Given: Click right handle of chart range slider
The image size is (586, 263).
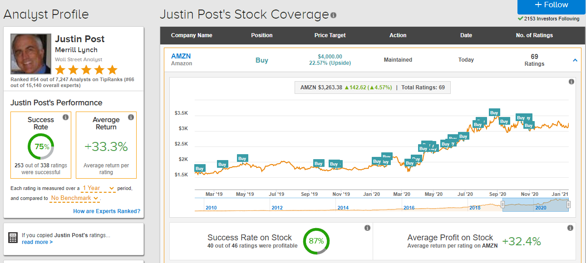Looking at the screenshot, I should (568, 205).
